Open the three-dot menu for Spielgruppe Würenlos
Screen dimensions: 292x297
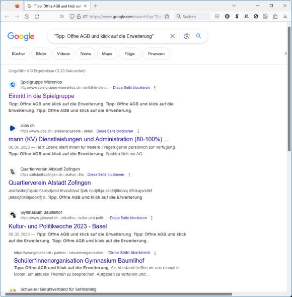[x=155, y=88]
